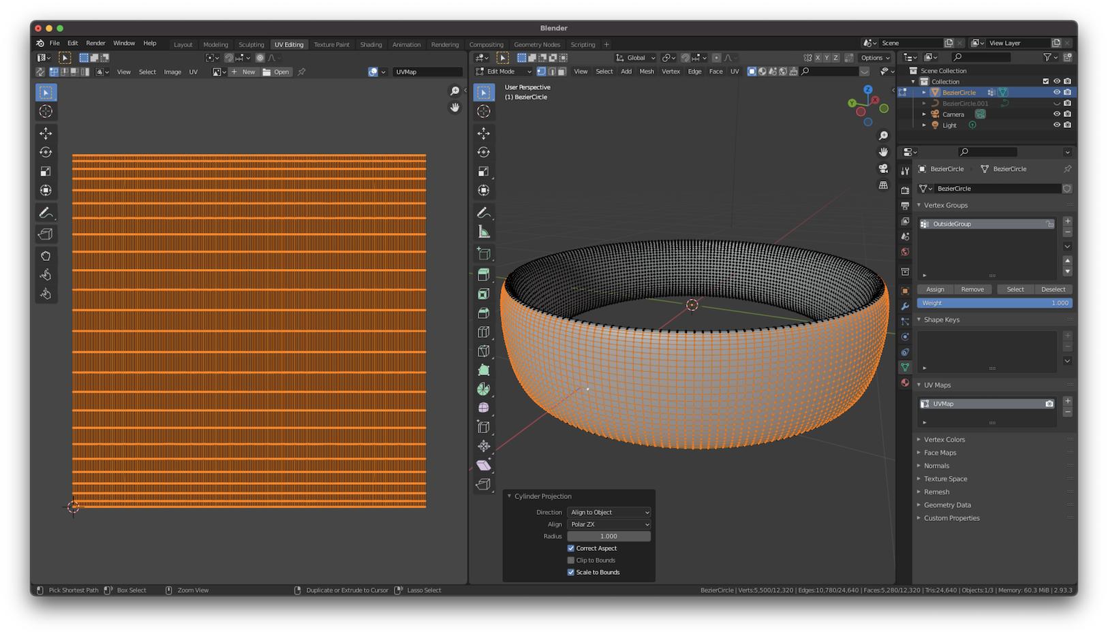This screenshot has width=1108, height=636.
Task: Select the Measure tool in 3D viewport
Action: (x=484, y=232)
